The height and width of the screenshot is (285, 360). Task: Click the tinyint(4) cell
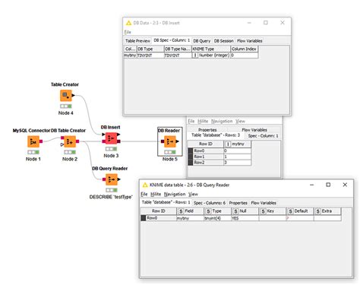[x=217, y=218]
